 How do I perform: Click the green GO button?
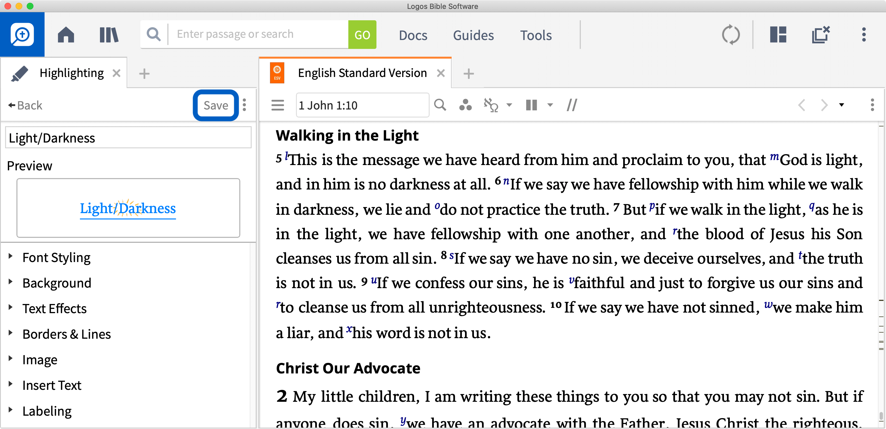(362, 35)
